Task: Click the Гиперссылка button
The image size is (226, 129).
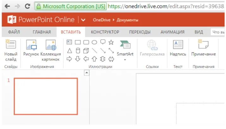Action: (x=152, y=48)
